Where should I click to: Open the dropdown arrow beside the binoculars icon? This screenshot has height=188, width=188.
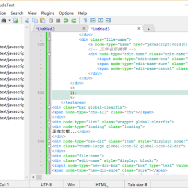coord(9,20)
